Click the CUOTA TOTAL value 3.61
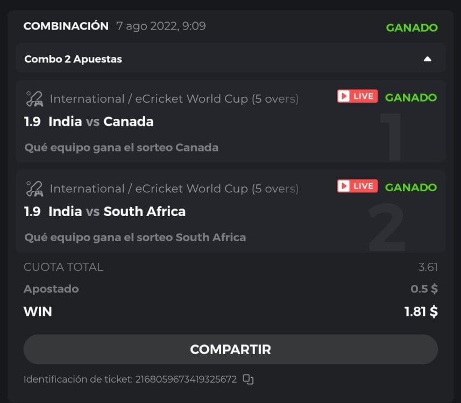 point(428,267)
